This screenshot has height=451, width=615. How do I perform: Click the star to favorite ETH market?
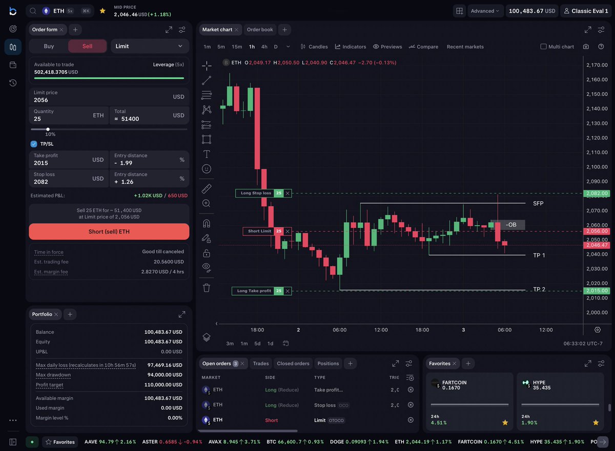click(x=102, y=11)
